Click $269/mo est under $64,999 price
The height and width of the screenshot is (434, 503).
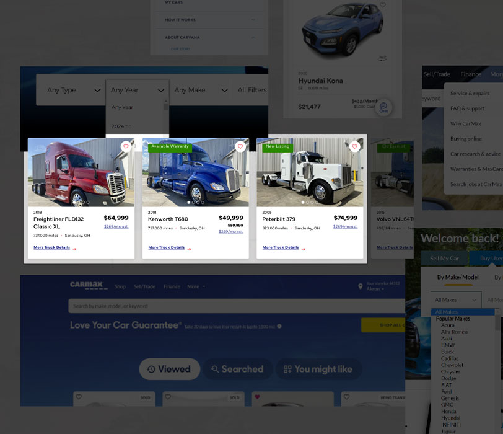[116, 226]
